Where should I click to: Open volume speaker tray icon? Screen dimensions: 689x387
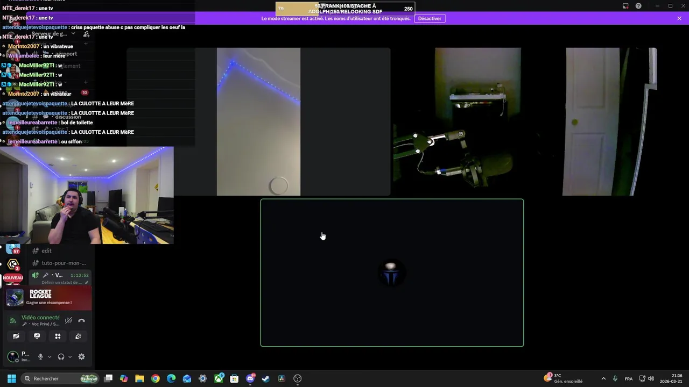coord(651,378)
